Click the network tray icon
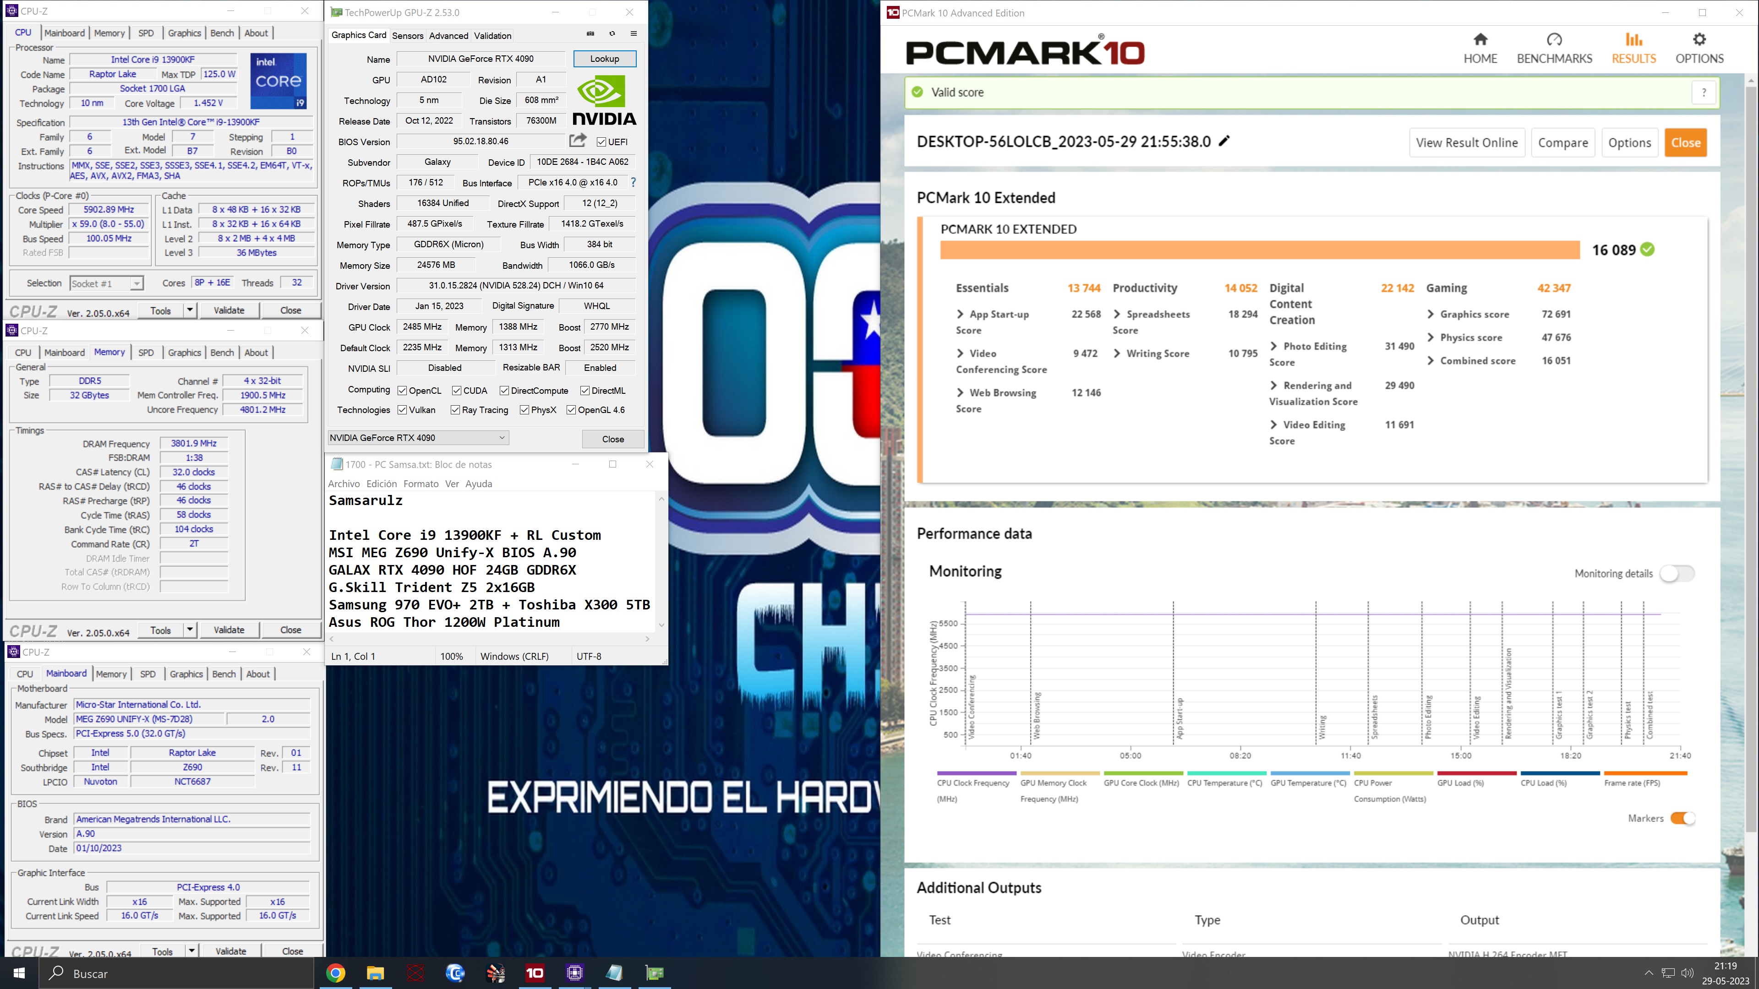Image resolution: width=1759 pixels, height=989 pixels. pos(1668,973)
